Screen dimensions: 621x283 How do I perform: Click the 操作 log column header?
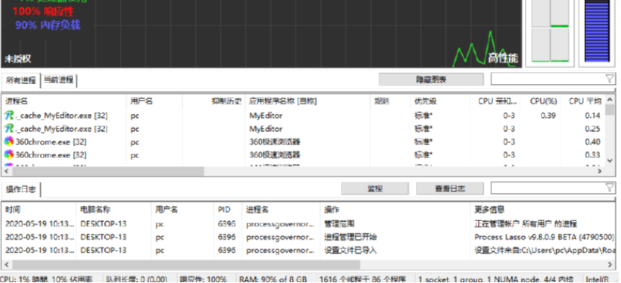pos(395,210)
